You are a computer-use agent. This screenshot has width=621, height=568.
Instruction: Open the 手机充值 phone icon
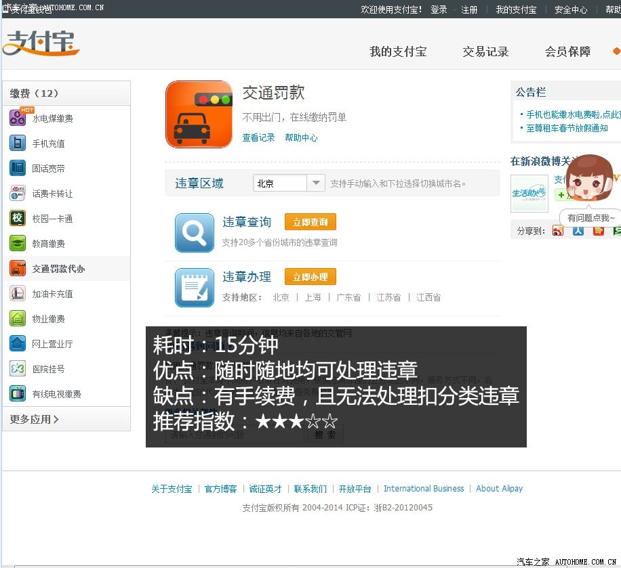coord(18,144)
